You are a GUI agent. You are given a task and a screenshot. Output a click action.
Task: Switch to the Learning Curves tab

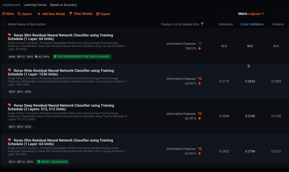coord(35,5)
